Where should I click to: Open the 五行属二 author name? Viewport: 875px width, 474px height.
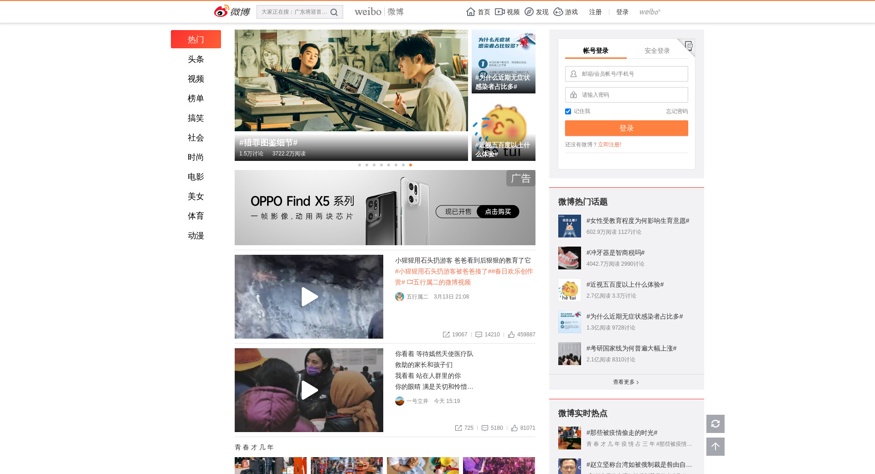point(417,297)
